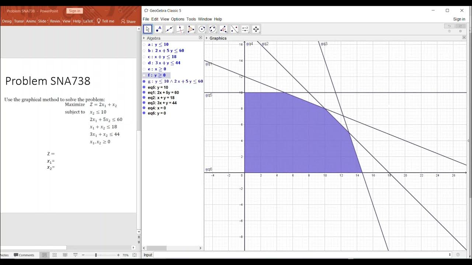Screen dimensions: 472x265
Task: Click PowerPoint Sign in button
Action: click(74, 11)
